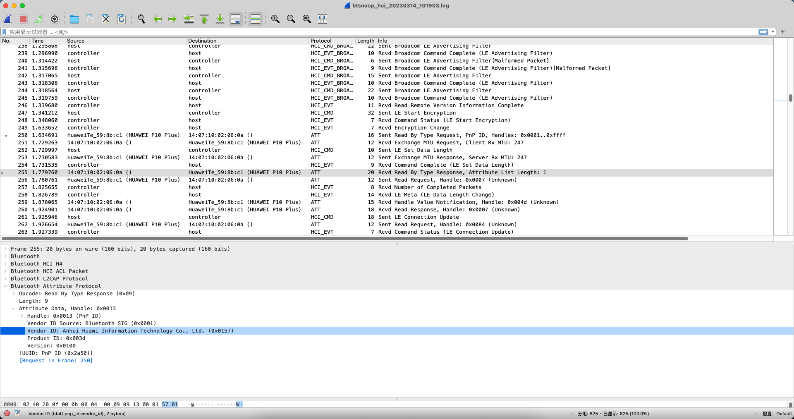
Task: Stop the capture with the red square
Action: click(23, 19)
